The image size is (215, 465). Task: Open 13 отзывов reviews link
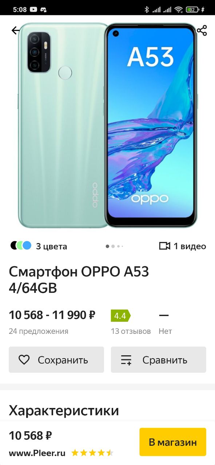[131, 331]
